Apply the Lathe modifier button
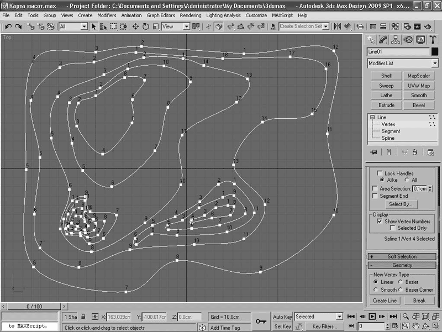The width and height of the screenshot is (442, 332). [x=386, y=95]
